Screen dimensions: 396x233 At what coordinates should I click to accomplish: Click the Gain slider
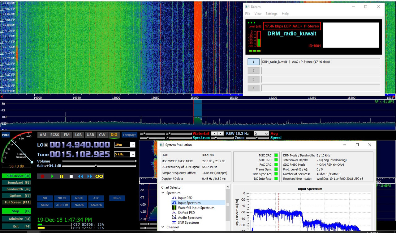(99, 166)
